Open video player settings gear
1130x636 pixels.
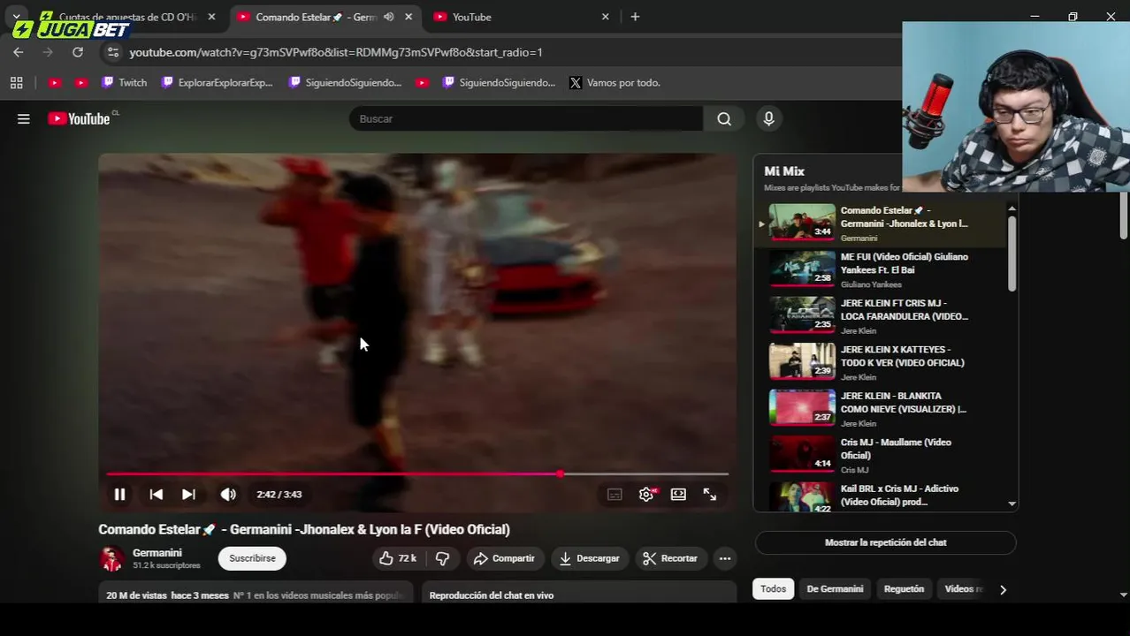pos(646,495)
